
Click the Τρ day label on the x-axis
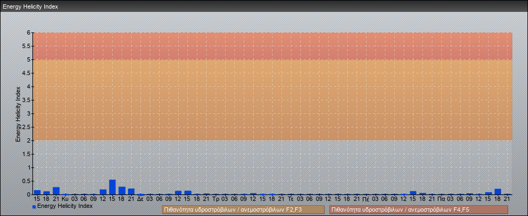click(x=216, y=199)
